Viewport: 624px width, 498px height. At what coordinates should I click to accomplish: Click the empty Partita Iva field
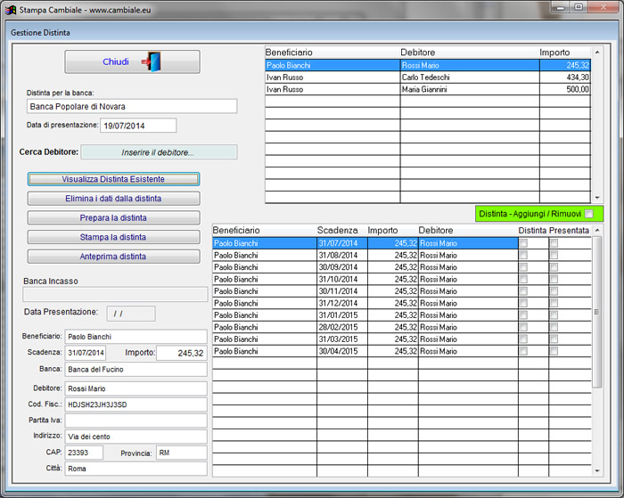[x=136, y=420]
